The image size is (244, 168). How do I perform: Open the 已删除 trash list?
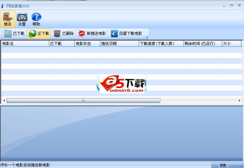click(64, 33)
